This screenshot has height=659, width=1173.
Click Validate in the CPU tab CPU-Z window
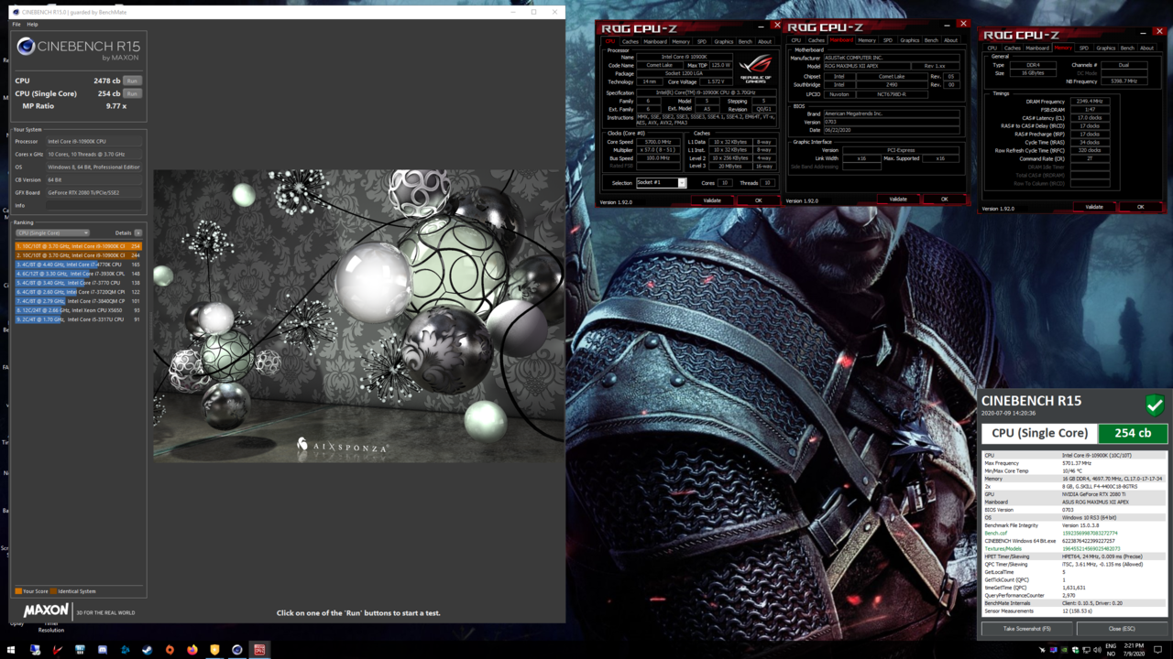tap(712, 200)
